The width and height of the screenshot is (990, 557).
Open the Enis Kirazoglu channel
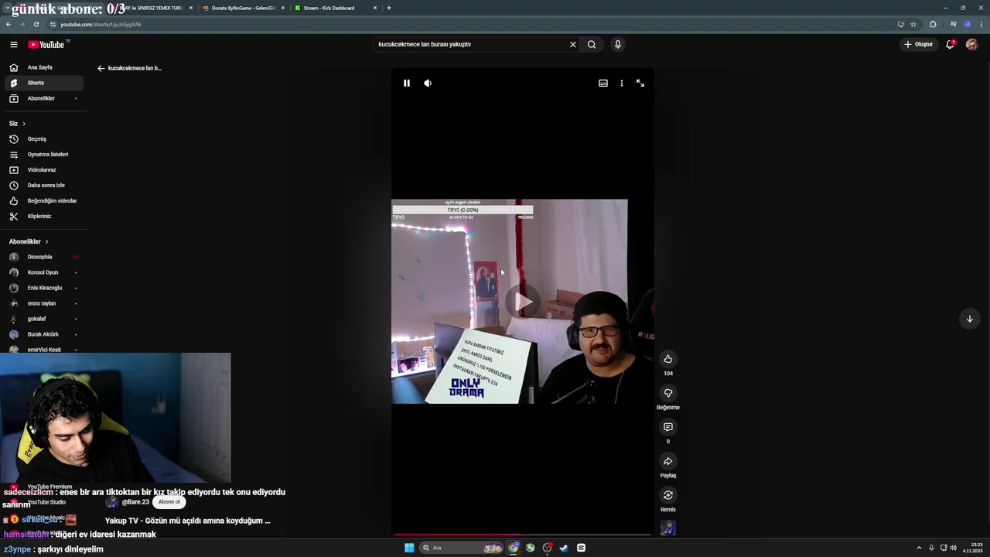pyautogui.click(x=43, y=288)
